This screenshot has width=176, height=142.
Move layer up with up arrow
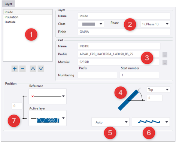pos(33,69)
